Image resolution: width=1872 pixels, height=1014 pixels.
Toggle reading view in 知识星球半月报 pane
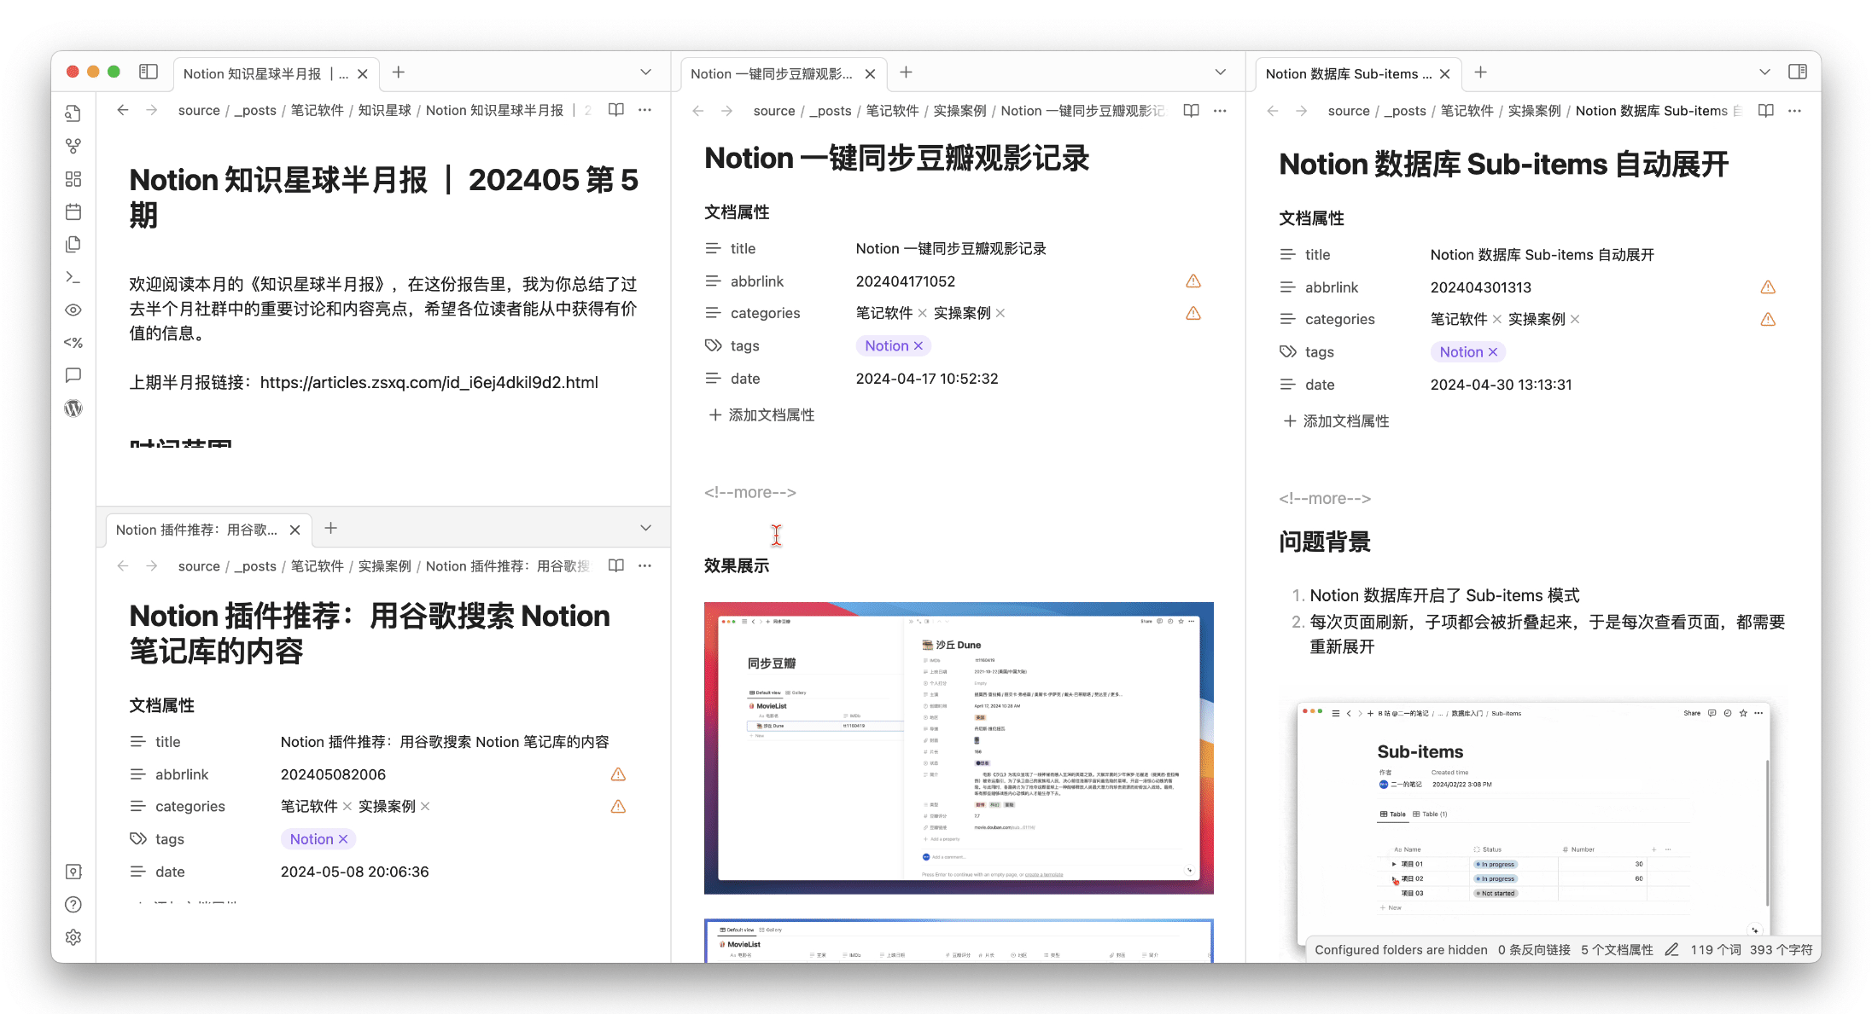coord(616,110)
